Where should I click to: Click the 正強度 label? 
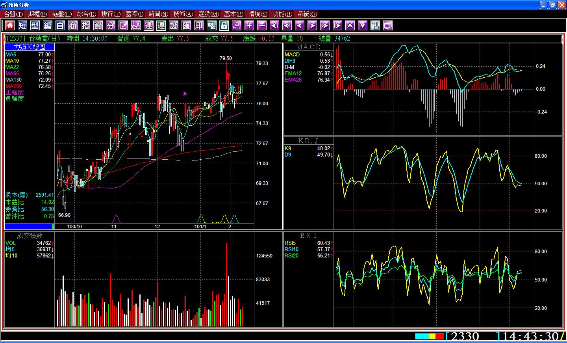15,92
